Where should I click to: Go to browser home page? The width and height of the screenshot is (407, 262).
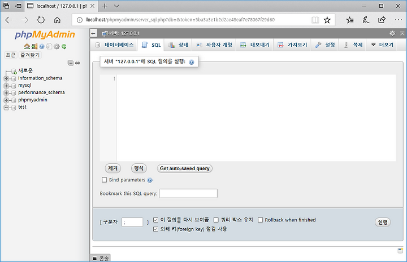point(57,20)
